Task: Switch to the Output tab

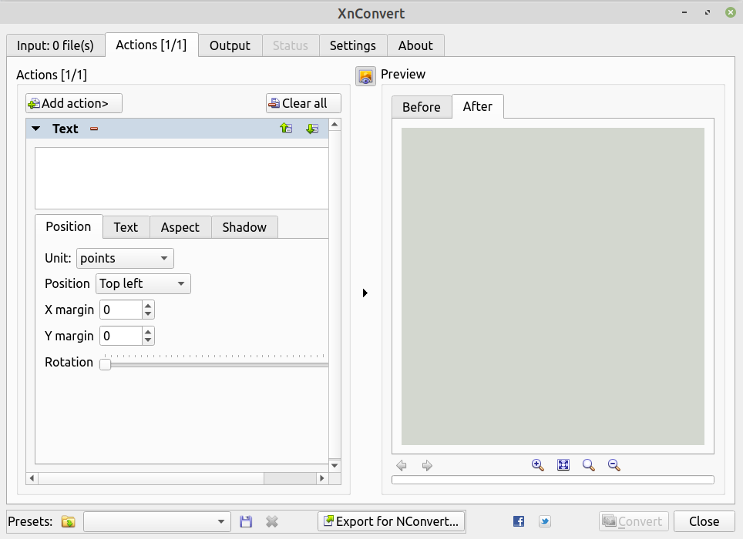Action: pos(230,45)
